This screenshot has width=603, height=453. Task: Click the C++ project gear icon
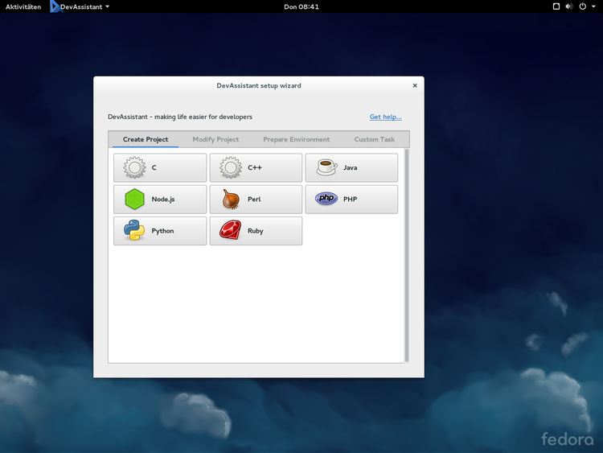point(231,168)
